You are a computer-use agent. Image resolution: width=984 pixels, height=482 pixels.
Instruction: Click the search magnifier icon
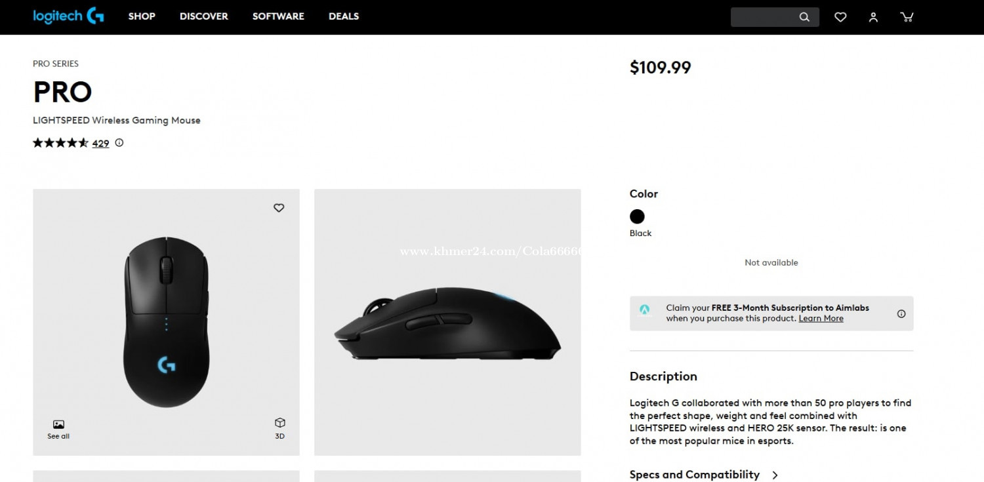coord(804,17)
